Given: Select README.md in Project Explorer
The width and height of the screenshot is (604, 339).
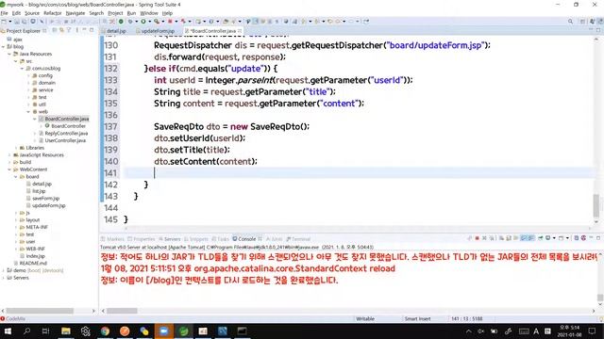Looking at the screenshot, I should coord(33,264).
